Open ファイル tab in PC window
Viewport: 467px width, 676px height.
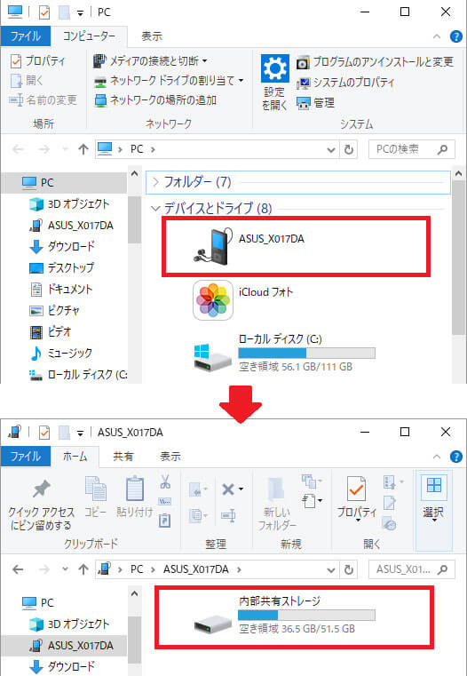(x=26, y=36)
